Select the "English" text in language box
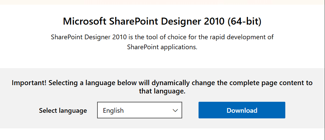The image size is (325, 140). click(x=113, y=110)
